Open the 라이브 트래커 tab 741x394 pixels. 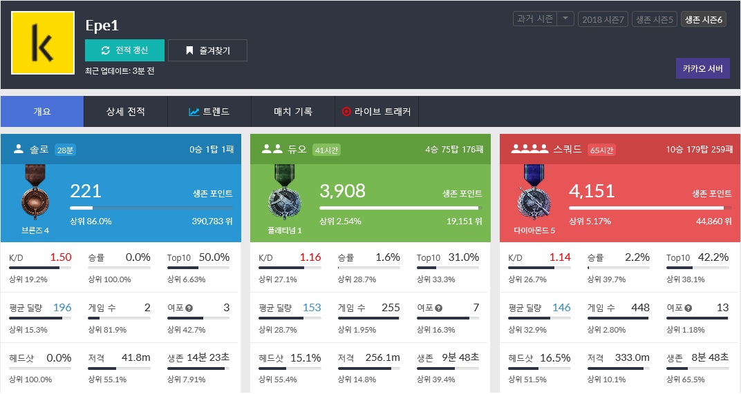(x=377, y=111)
